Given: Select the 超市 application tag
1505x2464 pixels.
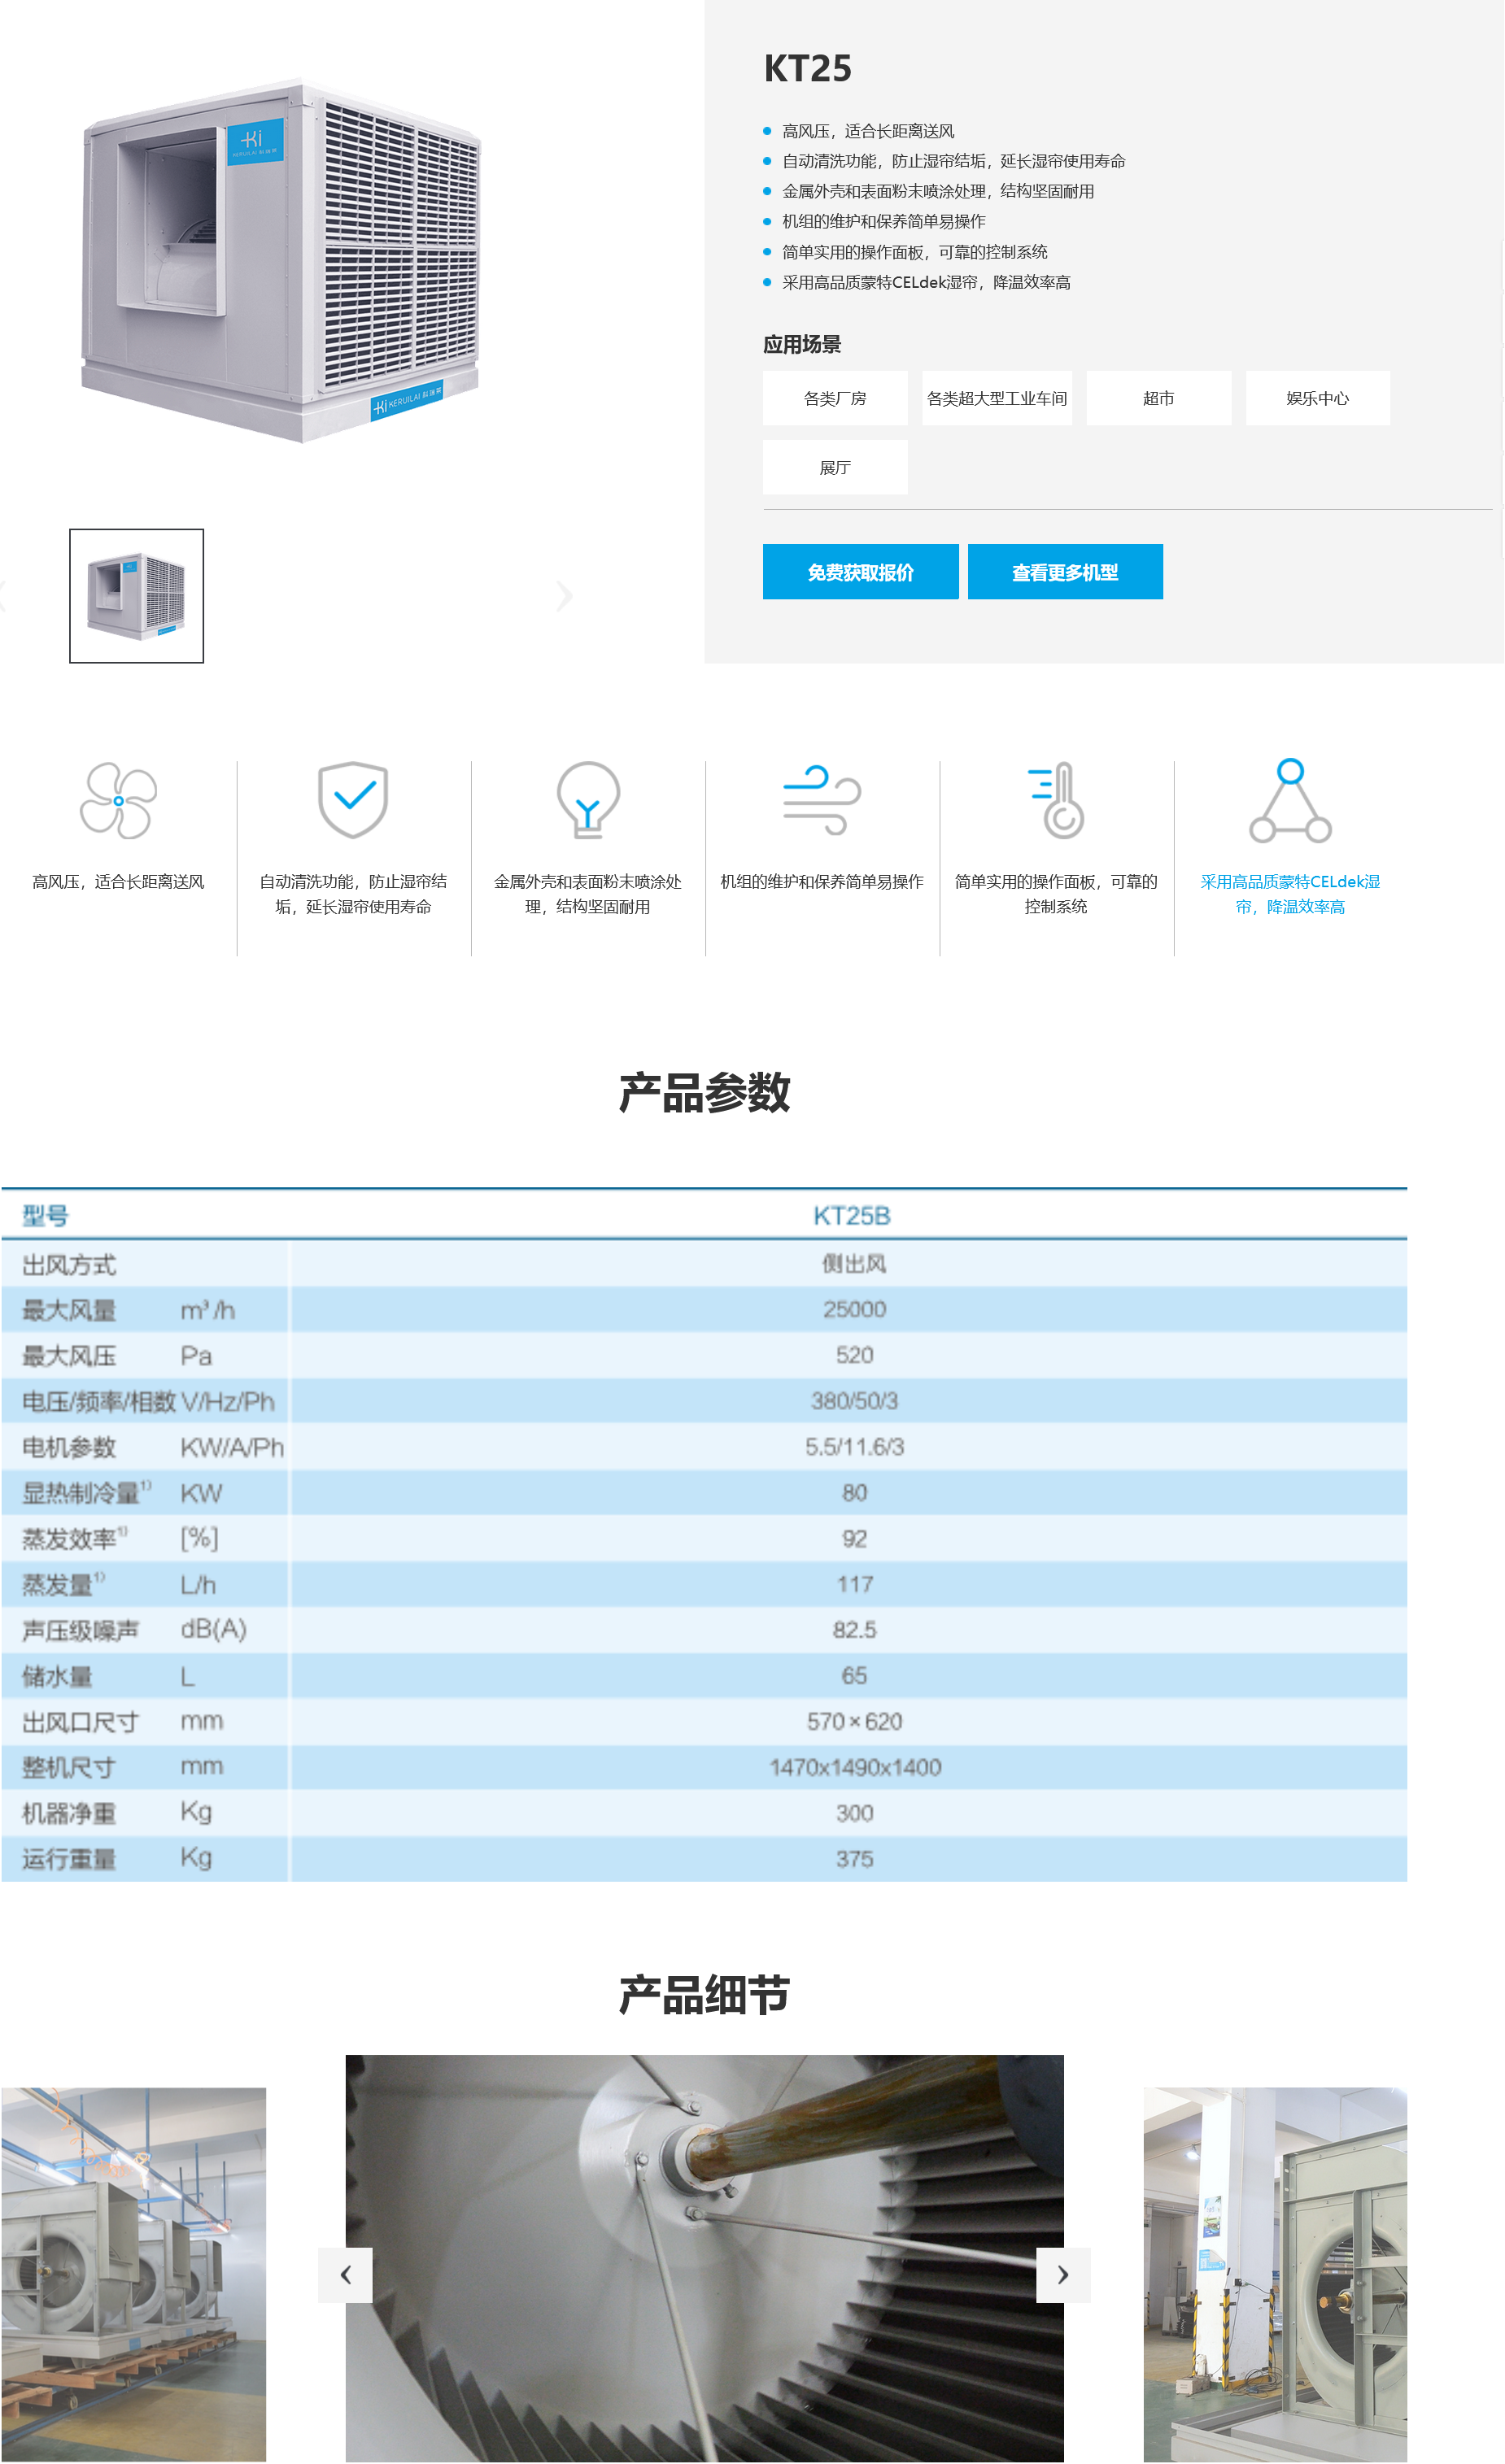Looking at the screenshot, I should [x=1158, y=398].
